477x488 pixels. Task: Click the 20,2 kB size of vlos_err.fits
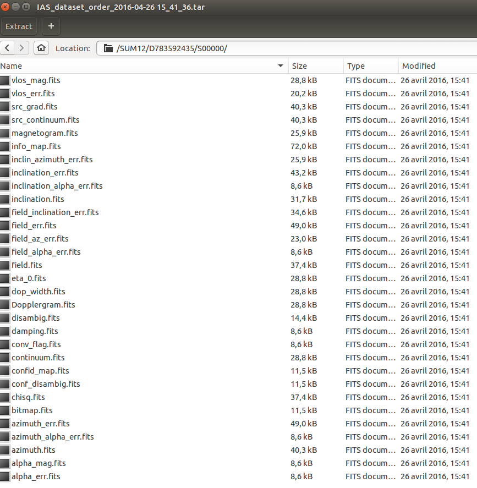[304, 94]
